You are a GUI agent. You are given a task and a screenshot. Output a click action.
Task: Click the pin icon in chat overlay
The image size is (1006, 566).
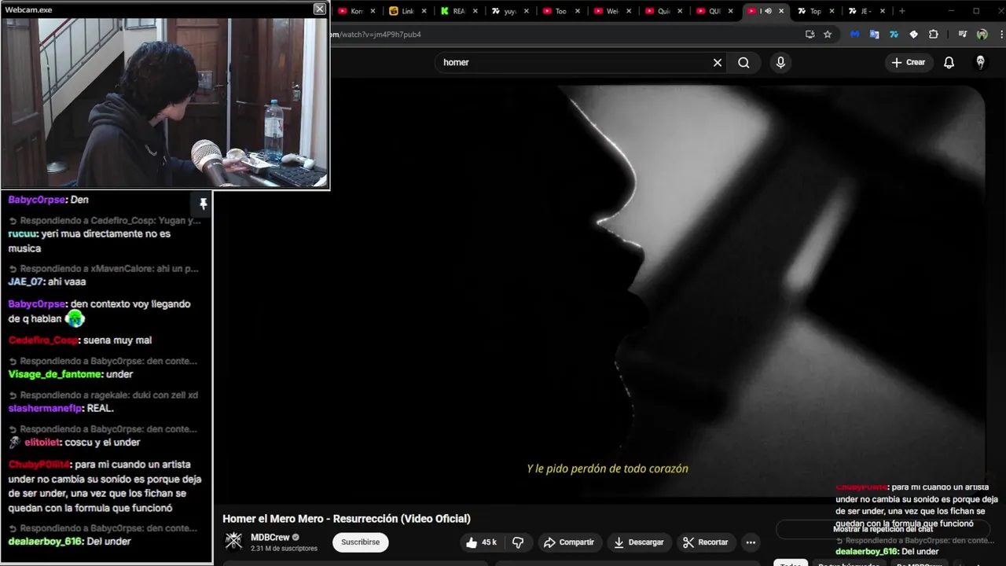coord(203,204)
